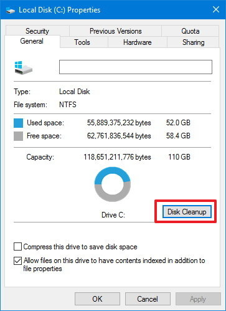Switch to the Security tab

(37, 31)
